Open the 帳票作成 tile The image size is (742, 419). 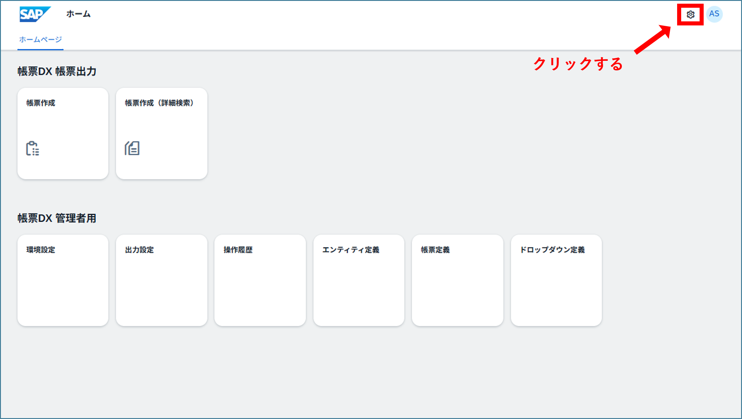coord(63,133)
